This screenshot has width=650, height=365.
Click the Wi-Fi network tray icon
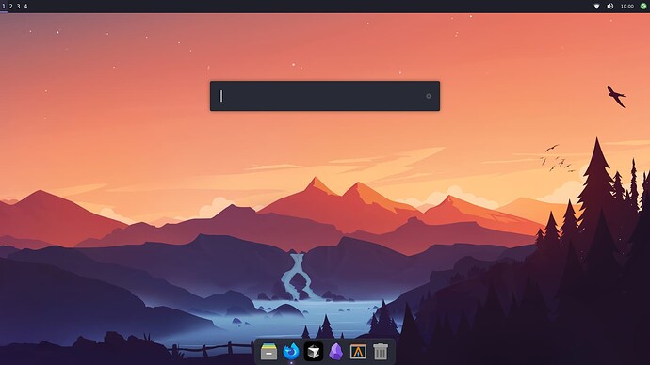(x=596, y=7)
